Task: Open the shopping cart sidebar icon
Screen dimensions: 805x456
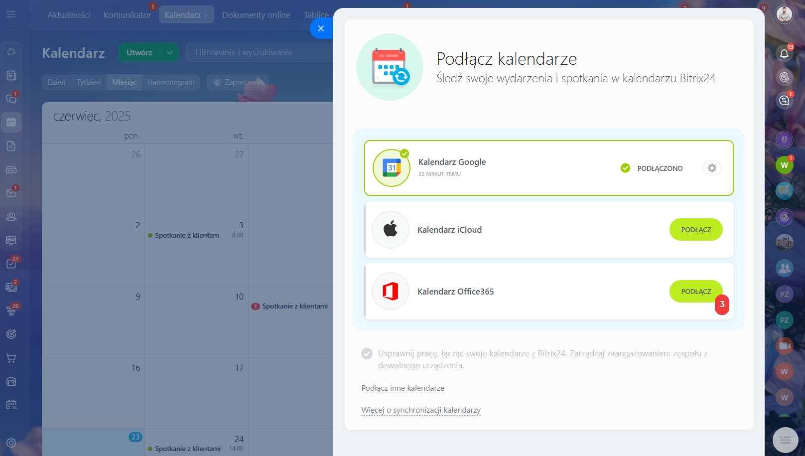Action: [x=11, y=358]
